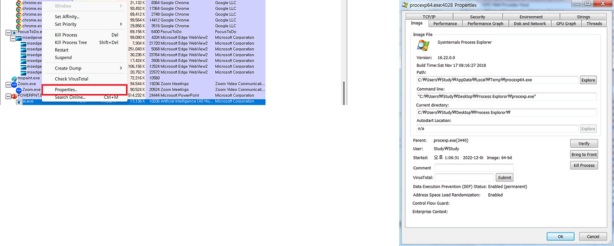Click the parent Zoom.exe icon in 94,544 K row
Viewport: 614px width, 246px height.
pyautogui.click(x=14, y=84)
